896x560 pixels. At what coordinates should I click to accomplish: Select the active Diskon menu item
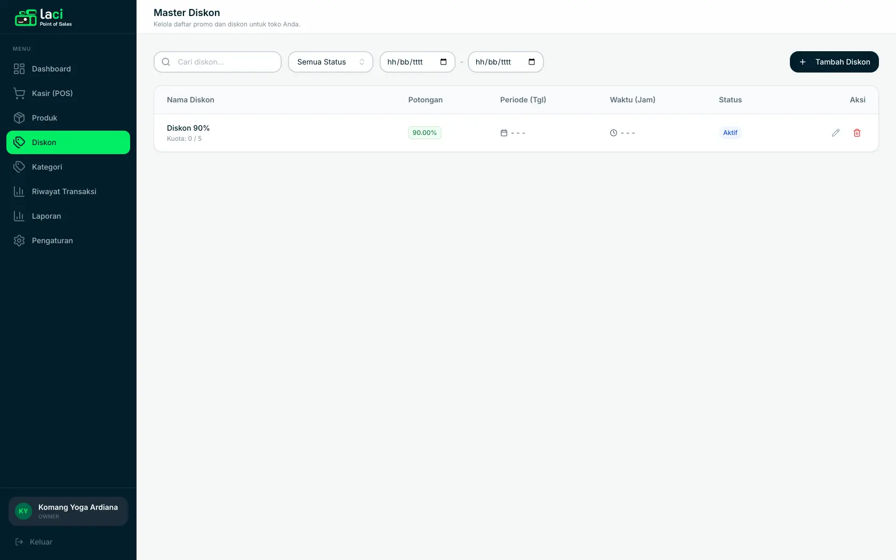[x=68, y=142]
